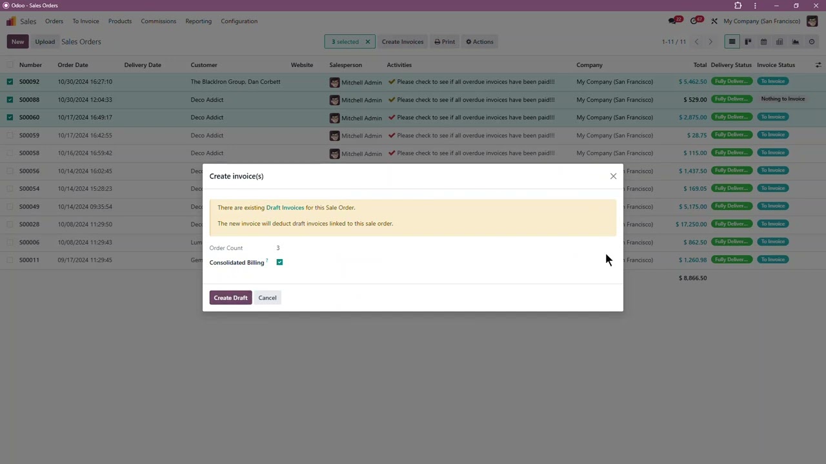Switch to kanban view
The image size is (826, 464).
click(748, 42)
